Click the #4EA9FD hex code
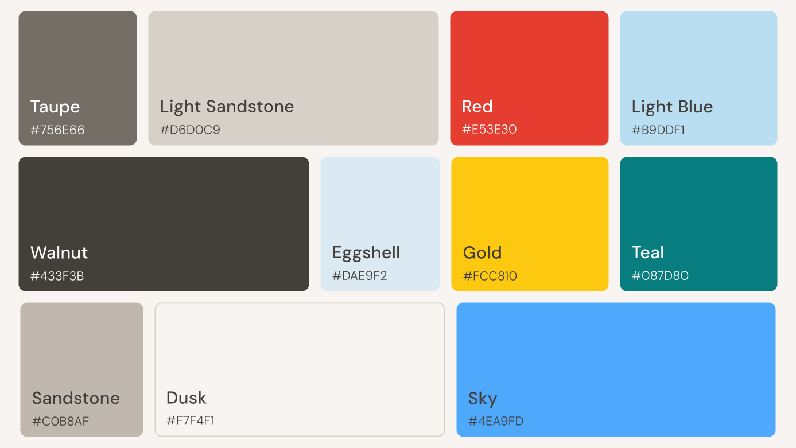The image size is (796, 448). pos(495,422)
